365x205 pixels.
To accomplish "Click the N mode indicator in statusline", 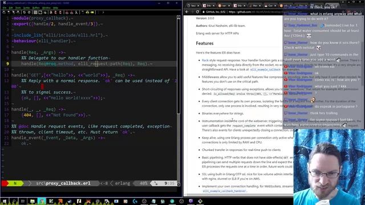I will click(15, 183).
